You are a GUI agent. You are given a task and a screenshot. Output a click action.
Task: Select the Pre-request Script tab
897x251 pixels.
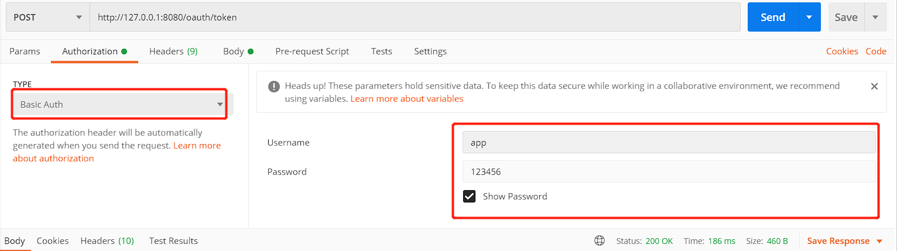click(x=312, y=51)
